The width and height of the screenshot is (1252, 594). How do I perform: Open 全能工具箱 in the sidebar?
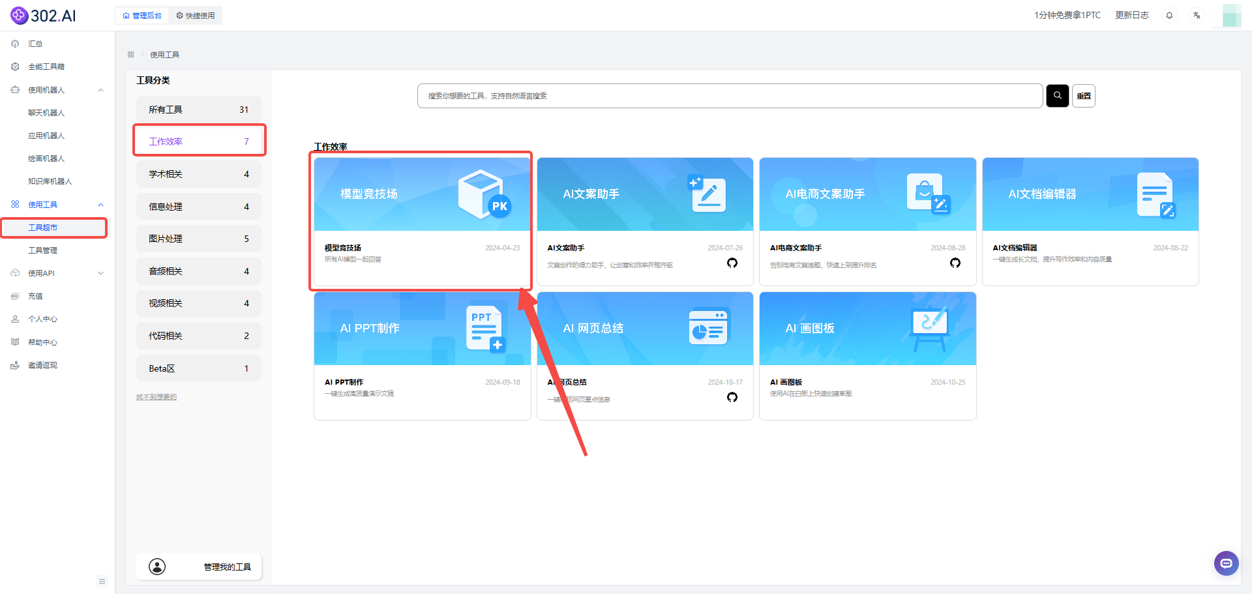tap(46, 67)
